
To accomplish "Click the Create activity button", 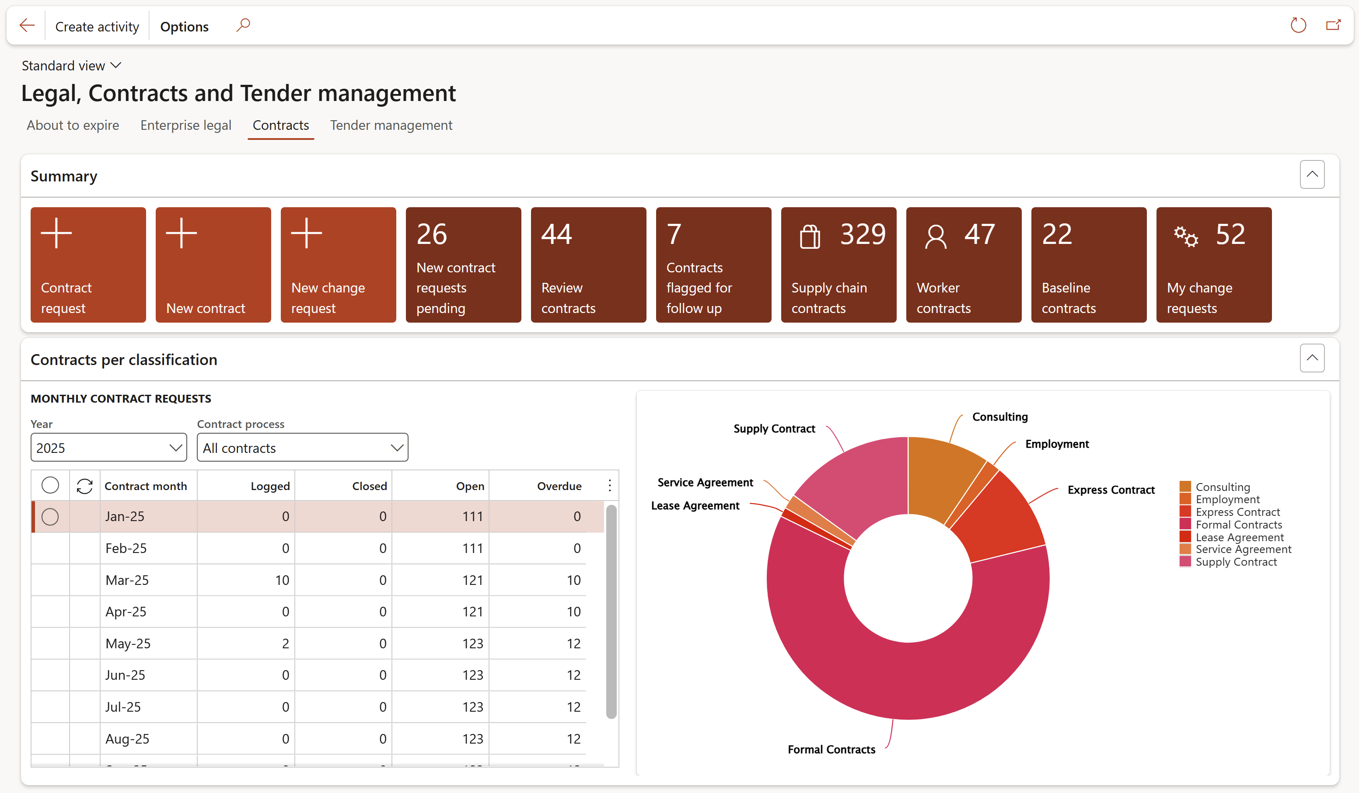I will click(97, 26).
